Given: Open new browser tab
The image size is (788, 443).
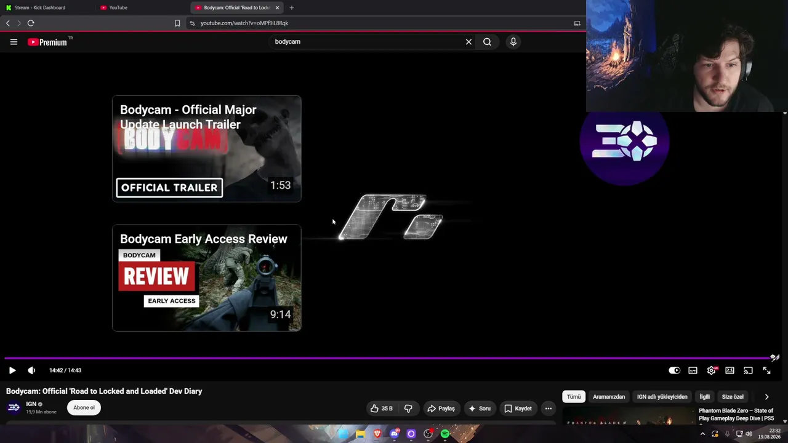Looking at the screenshot, I should click(x=292, y=7).
